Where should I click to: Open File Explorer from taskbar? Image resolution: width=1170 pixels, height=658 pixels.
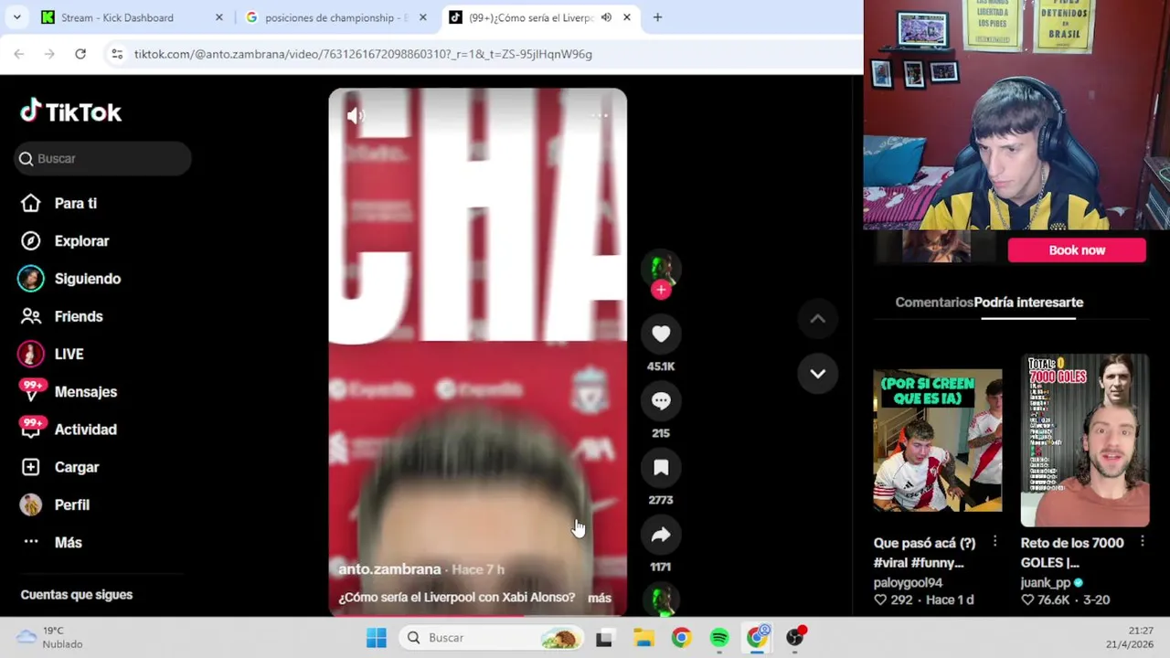pyautogui.click(x=643, y=638)
